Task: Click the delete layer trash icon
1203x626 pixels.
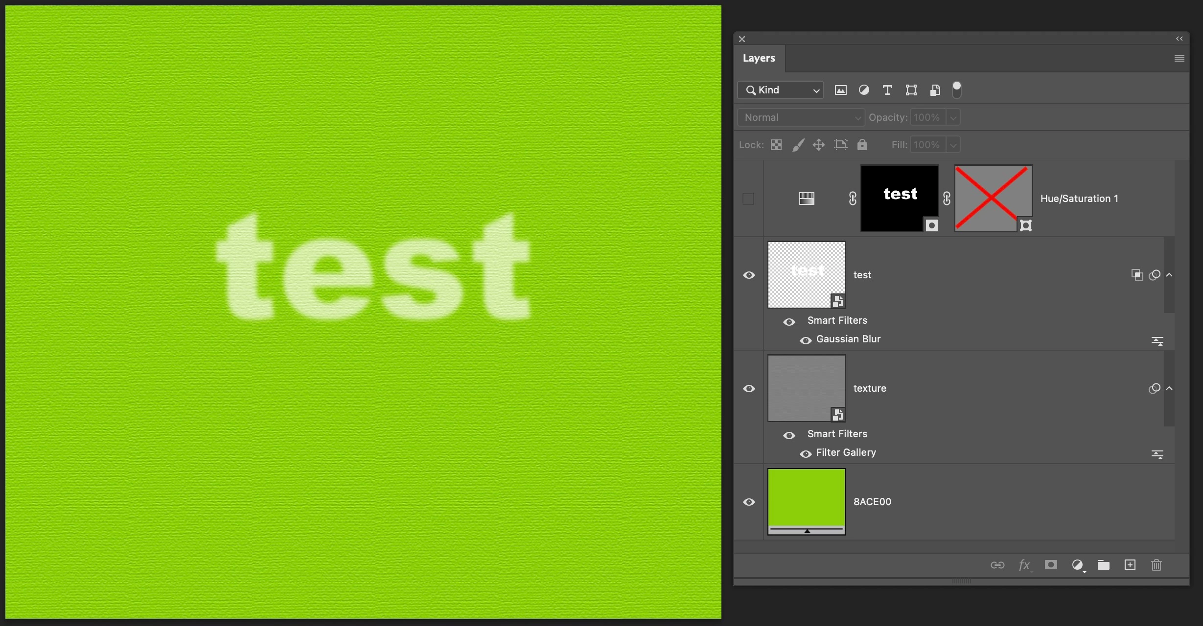Action: pos(1156,565)
